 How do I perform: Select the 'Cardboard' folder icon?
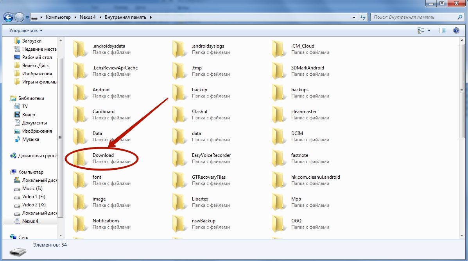point(80,115)
